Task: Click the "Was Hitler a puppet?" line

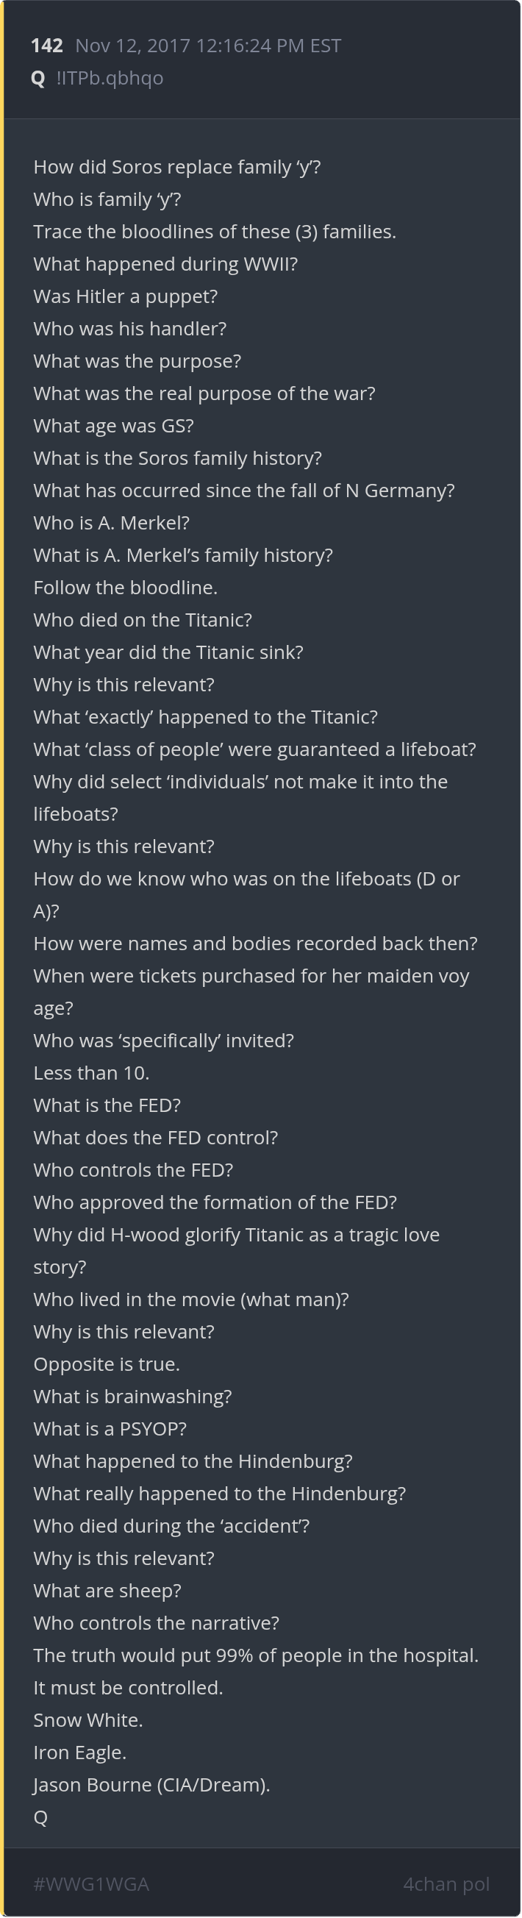Action: click(x=125, y=296)
